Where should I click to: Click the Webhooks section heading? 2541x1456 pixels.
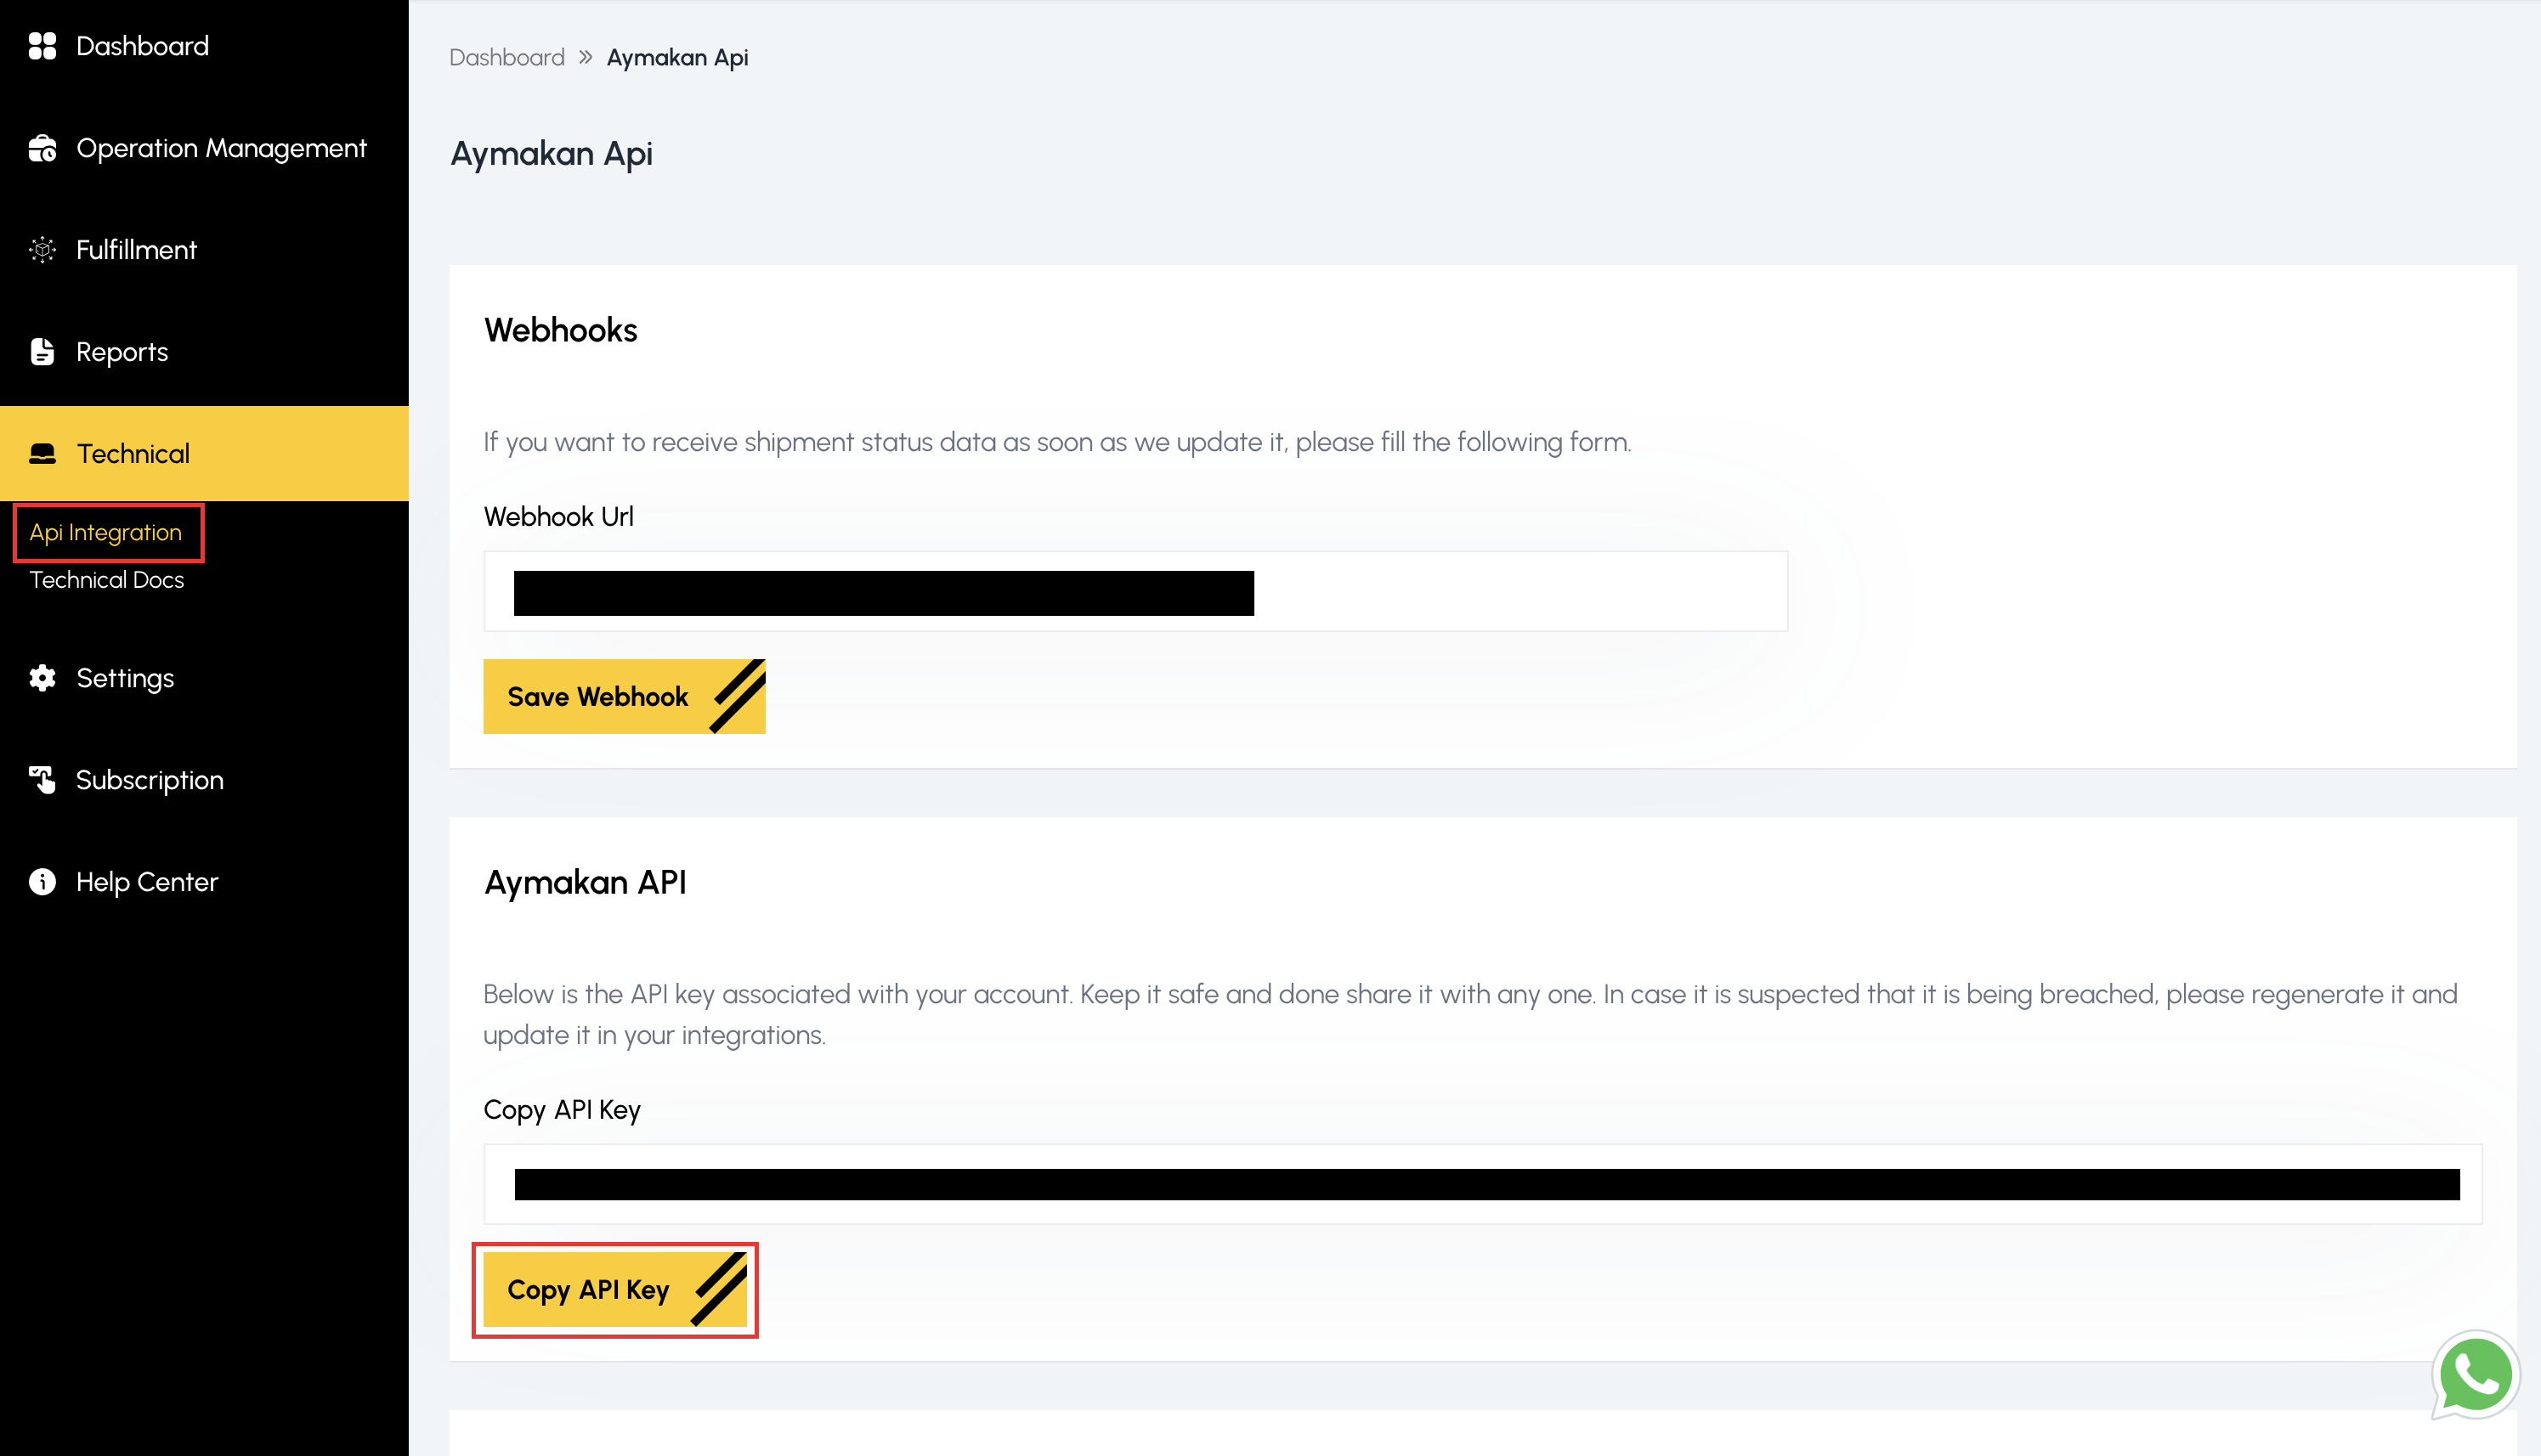(x=560, y=330)
